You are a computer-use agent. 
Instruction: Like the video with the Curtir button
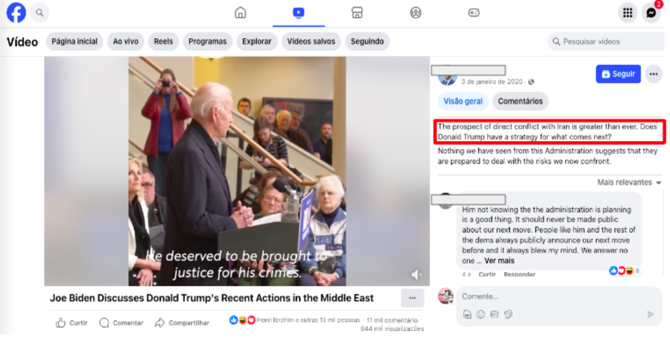[x=71, y=323]
